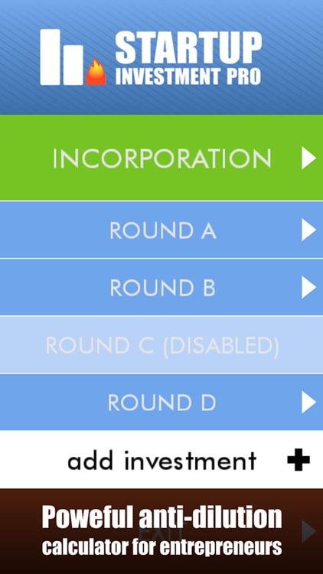This screenshot has height=574, width=323.
Task: Click the white triangle beside Round A
Action: click(x=308, y=230)
